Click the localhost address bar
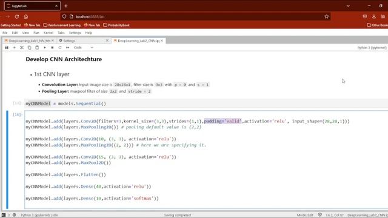 (x=195, y=16)
